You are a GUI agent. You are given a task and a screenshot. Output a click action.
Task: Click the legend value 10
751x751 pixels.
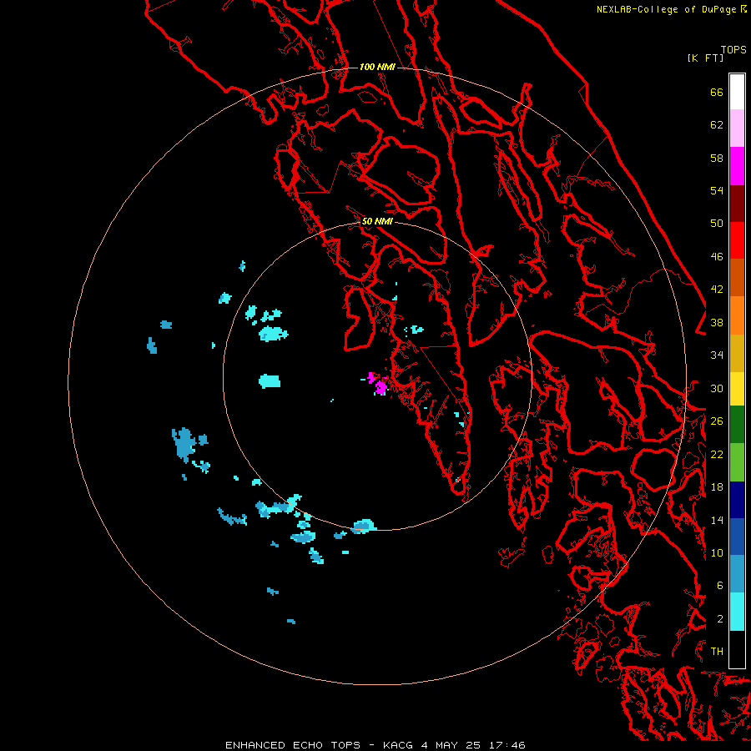tap(717, 552)
